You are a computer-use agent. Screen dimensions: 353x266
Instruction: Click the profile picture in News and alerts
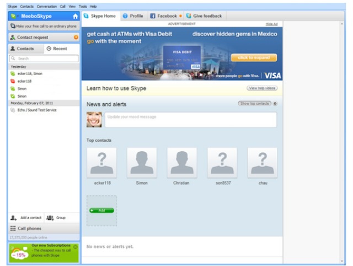point(94,120)
